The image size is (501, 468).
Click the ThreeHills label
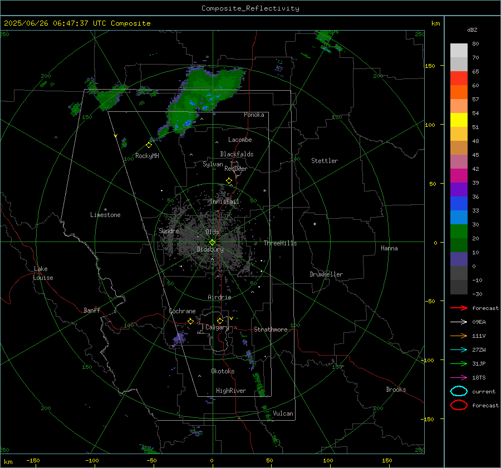pyautogui.click(x=280, y=243)
